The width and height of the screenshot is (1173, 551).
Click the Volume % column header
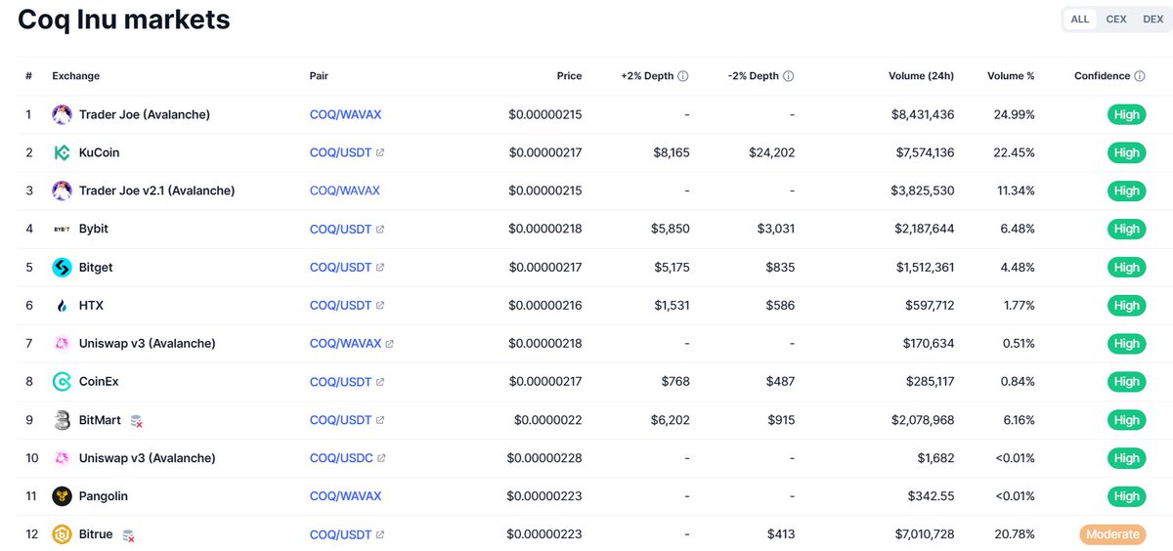(1011, 76)
